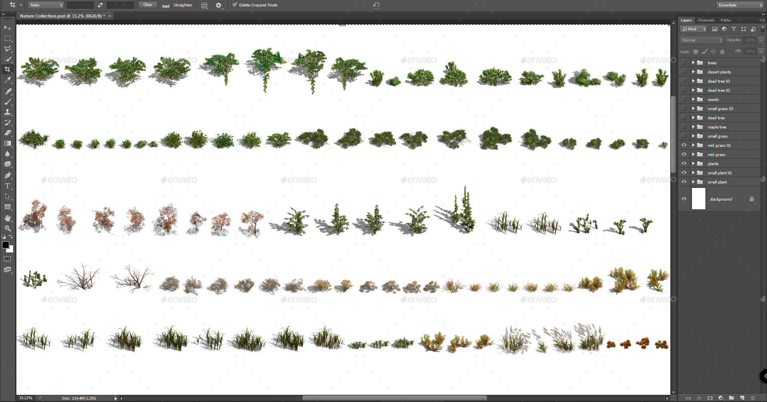Screen dimensions: 767x402
Task: Delete the selected layer with the trash icon
Action: 753,398
